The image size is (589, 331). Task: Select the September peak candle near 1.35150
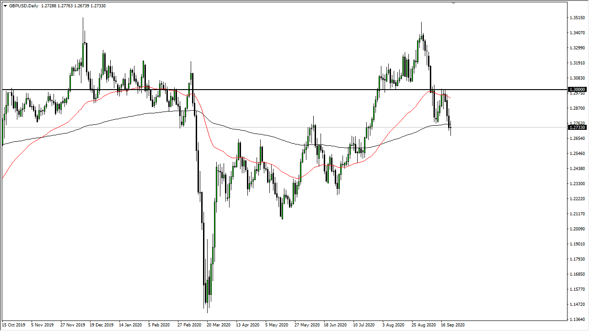coord(422,32)
